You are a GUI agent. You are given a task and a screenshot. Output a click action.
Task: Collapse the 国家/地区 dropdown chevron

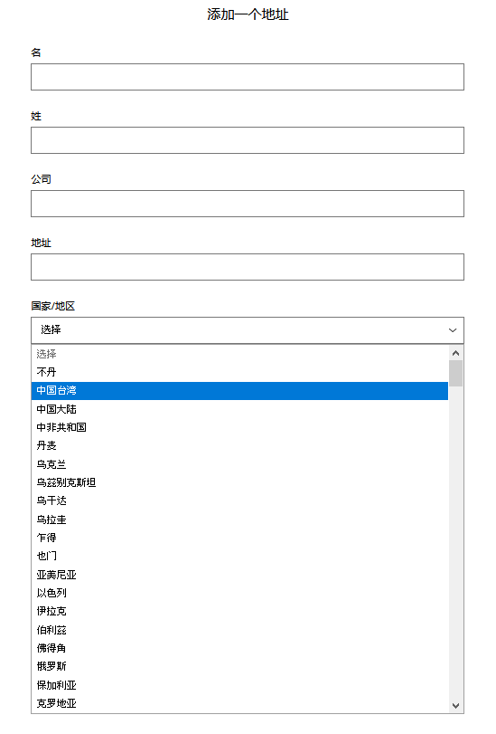point(452,330)
